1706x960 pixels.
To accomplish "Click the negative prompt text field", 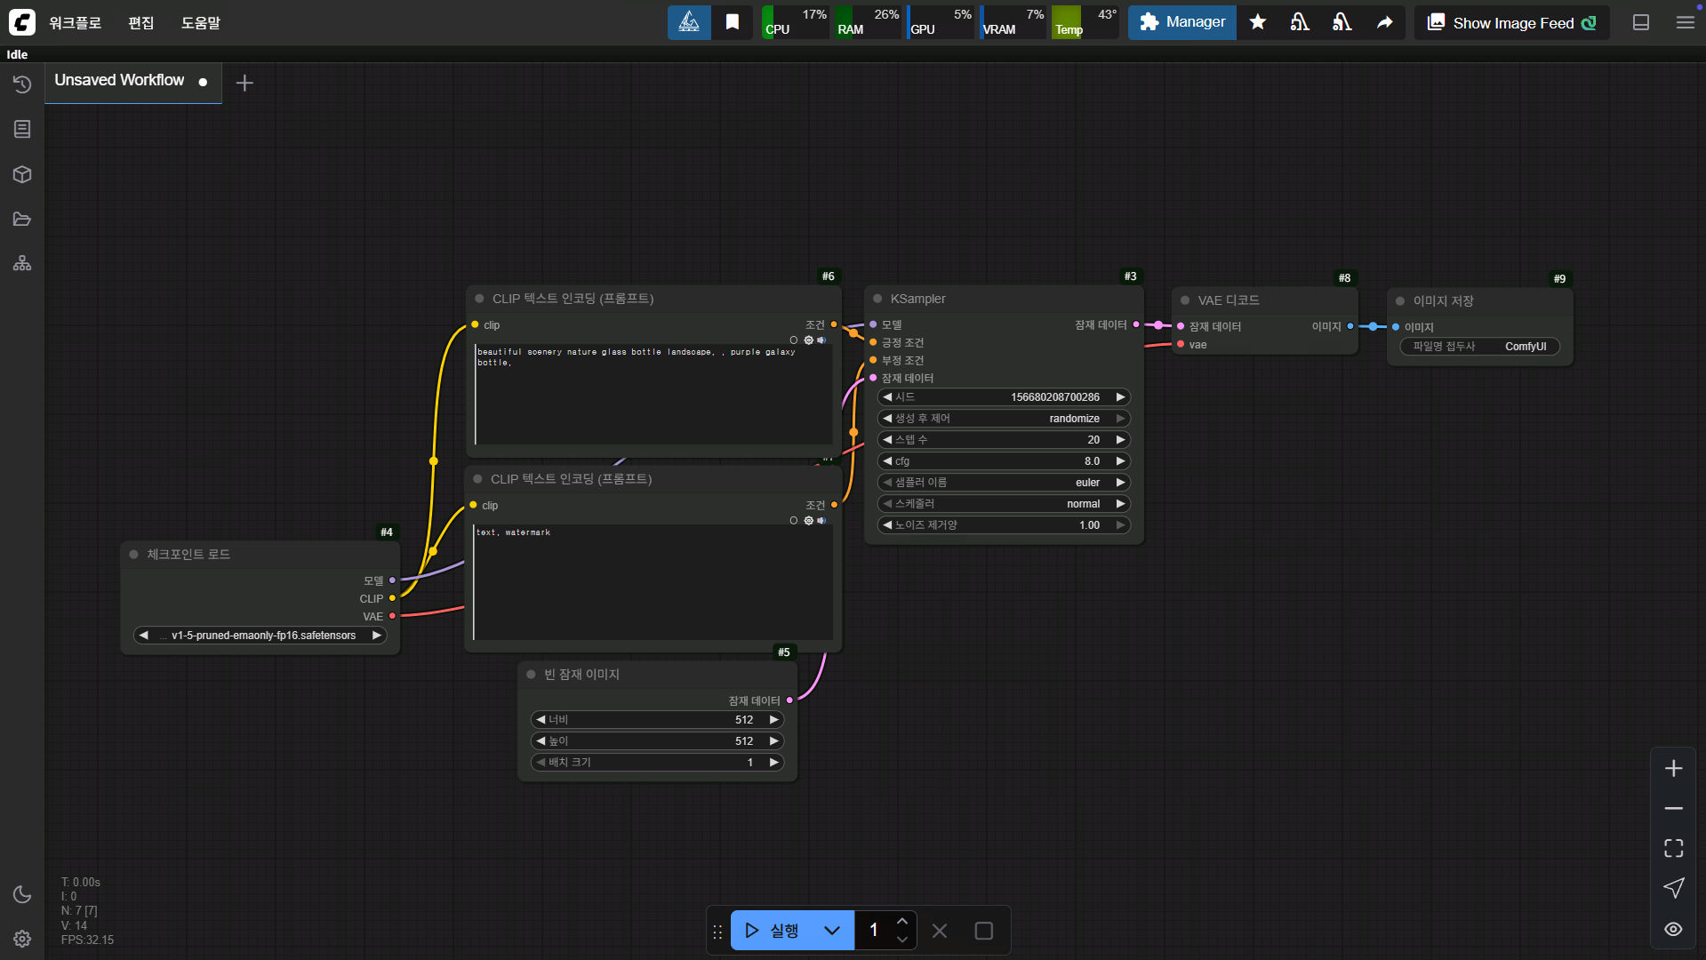I will pos(653,582).
